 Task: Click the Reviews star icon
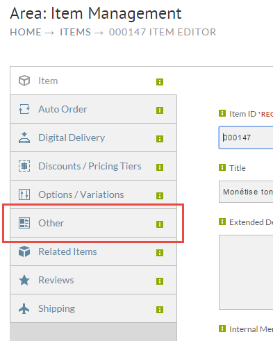24,280
